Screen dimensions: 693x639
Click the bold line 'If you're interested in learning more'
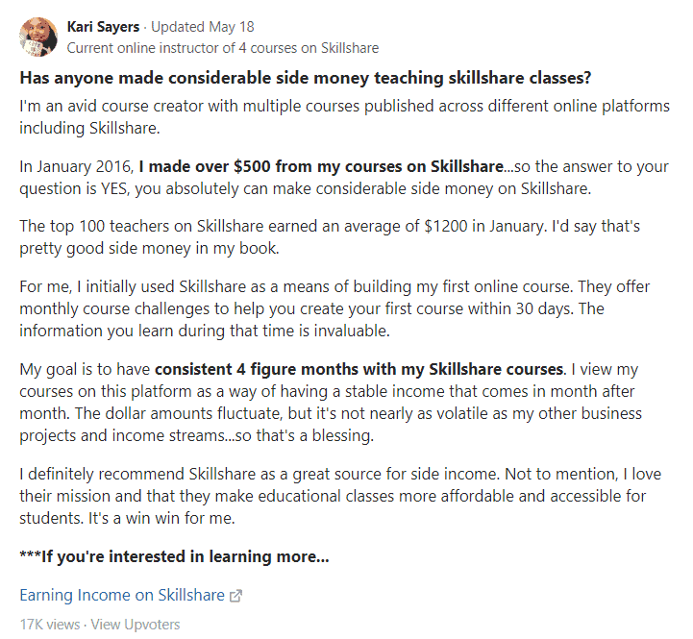(x=174, y=556)
